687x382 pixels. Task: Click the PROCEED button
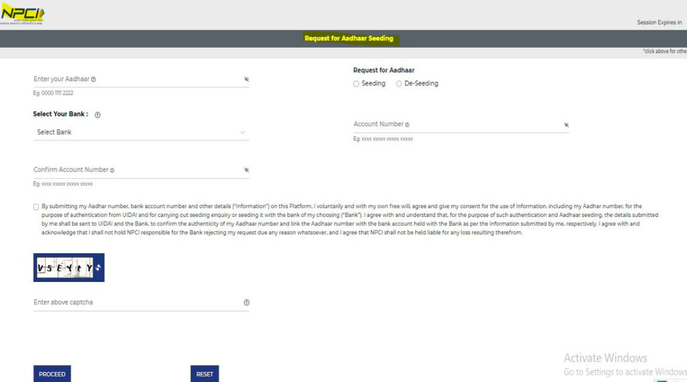tap(52, 374)
